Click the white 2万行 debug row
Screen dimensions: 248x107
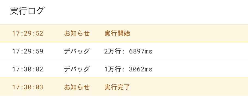click(x=124, y=51)
